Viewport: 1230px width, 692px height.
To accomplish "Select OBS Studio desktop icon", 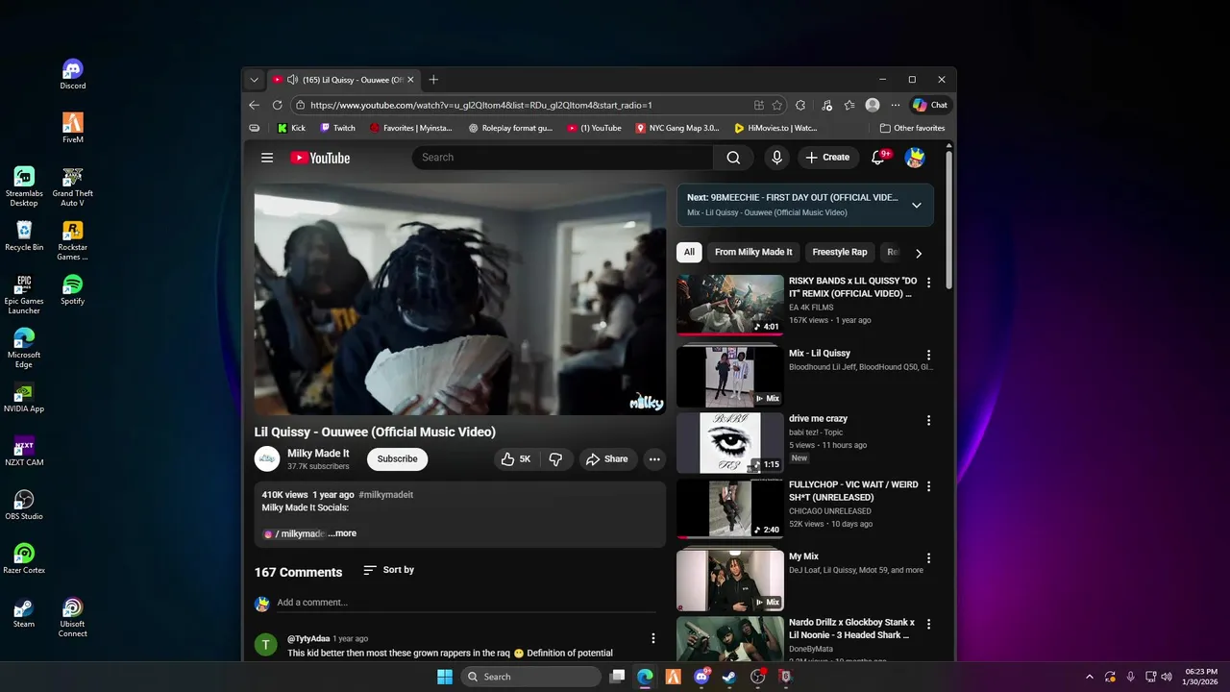I will pyautogui.click(x=24, y=505).
